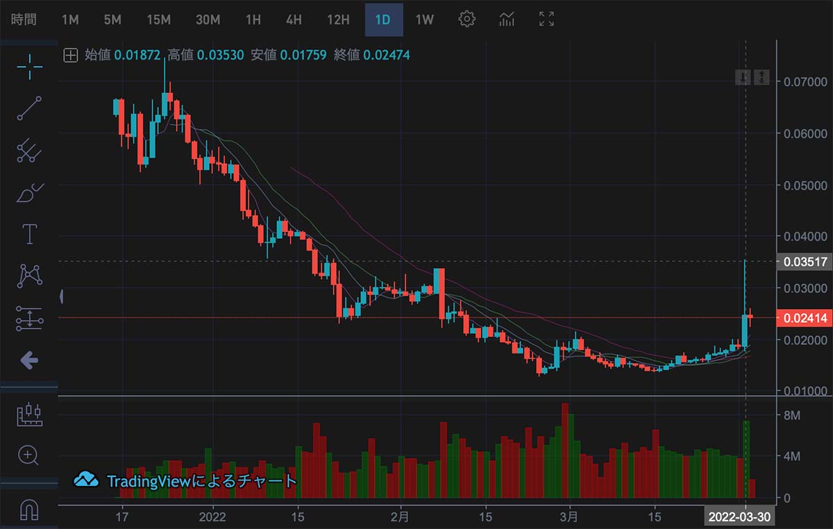
Task: Click the TradingView cloud logo
Action: (87, 480)
